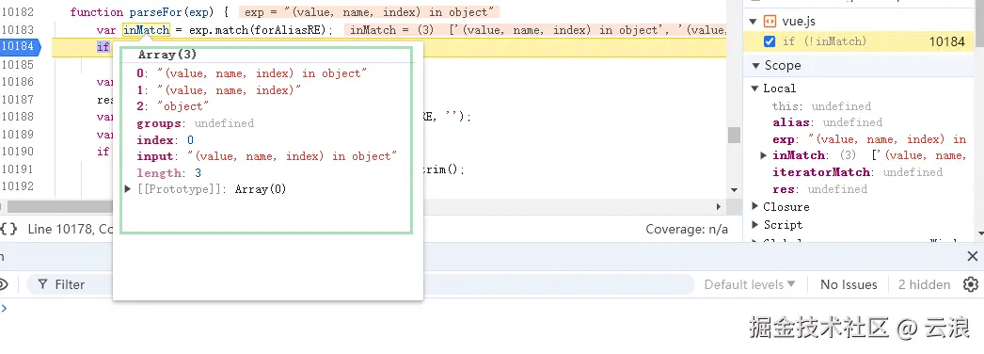Image resolution: width=984 pixels, height=354 pixels.
Task: Click the console prompt chevron
Action: tap(4, 308)
